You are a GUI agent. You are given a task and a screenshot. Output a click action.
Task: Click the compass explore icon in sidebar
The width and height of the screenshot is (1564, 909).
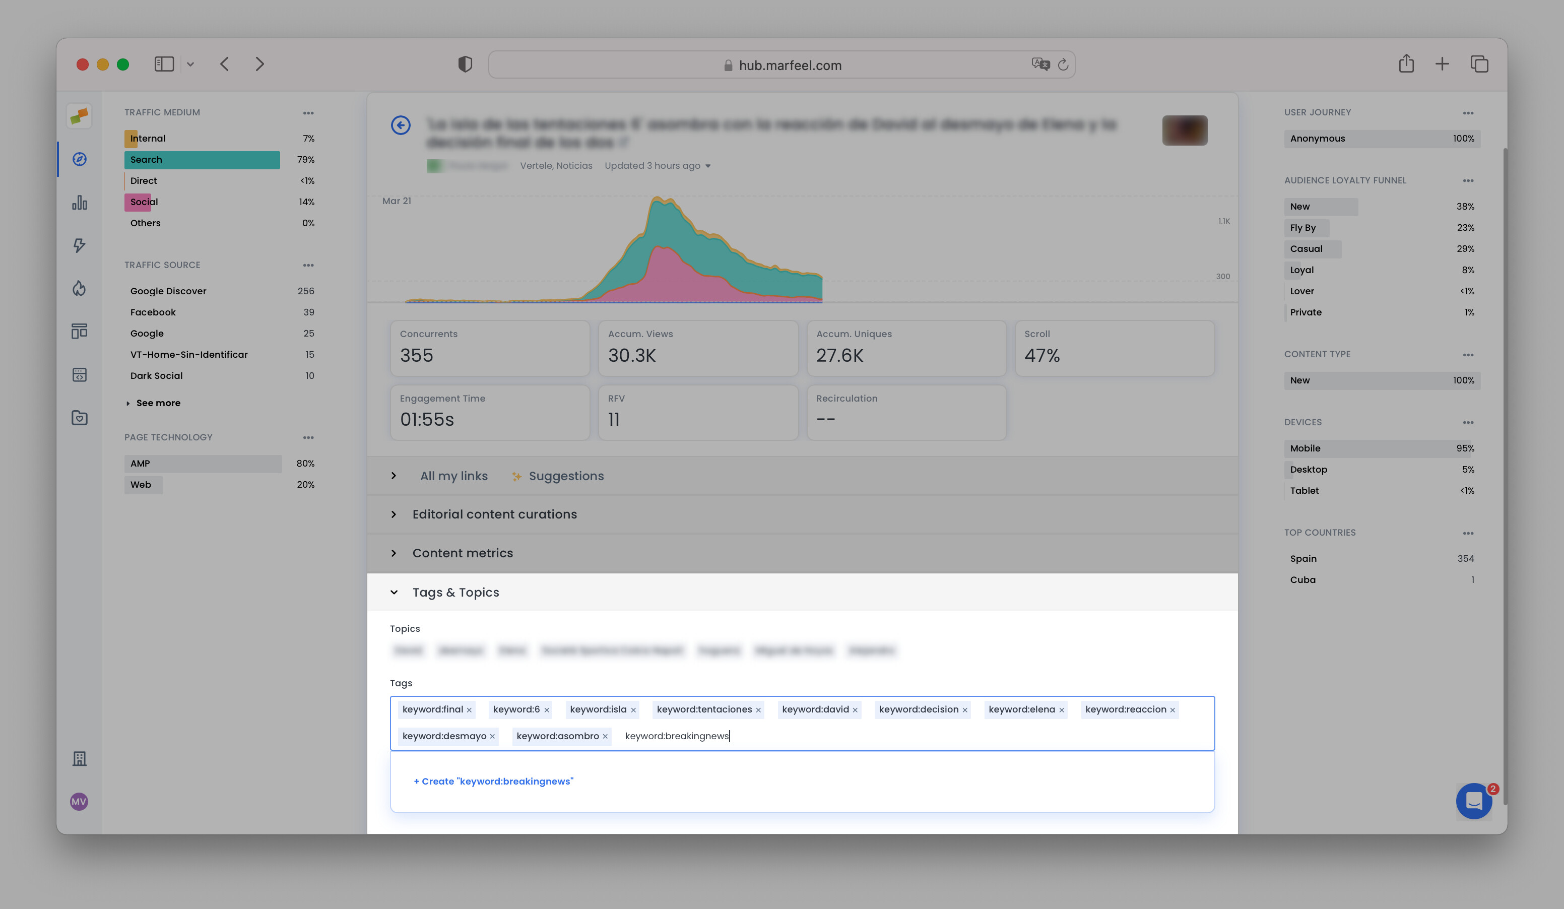click(x=80, y=159)
